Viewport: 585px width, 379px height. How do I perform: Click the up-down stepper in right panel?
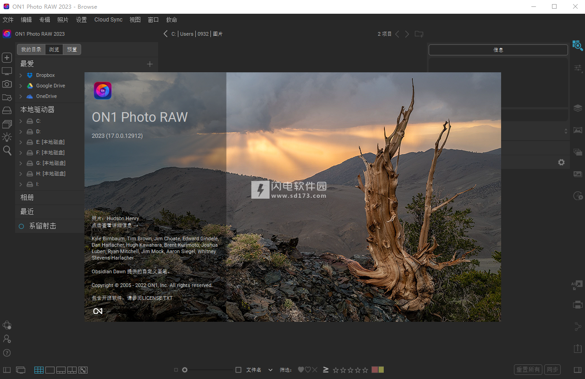pos(566,131)
